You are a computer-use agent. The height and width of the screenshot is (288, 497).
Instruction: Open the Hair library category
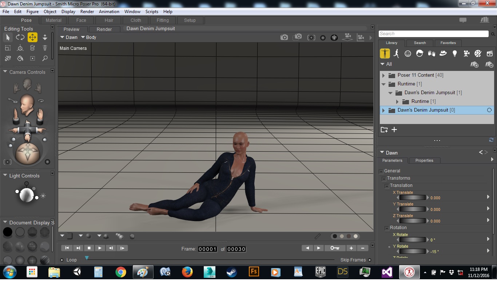(420, 53)
